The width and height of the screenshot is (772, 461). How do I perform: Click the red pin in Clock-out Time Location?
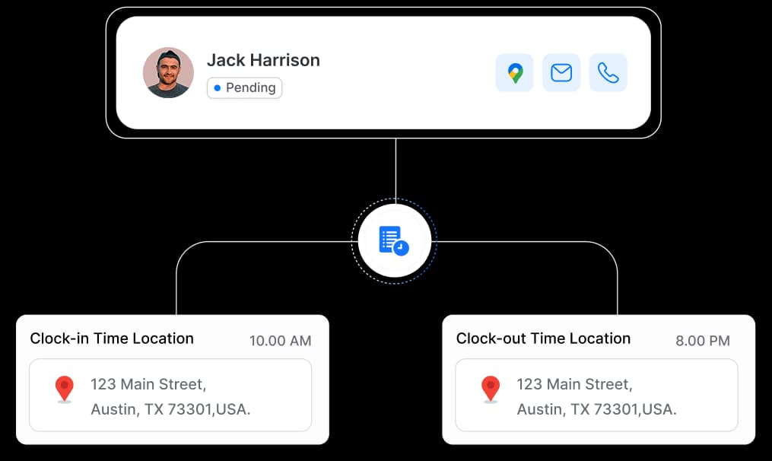491,389
